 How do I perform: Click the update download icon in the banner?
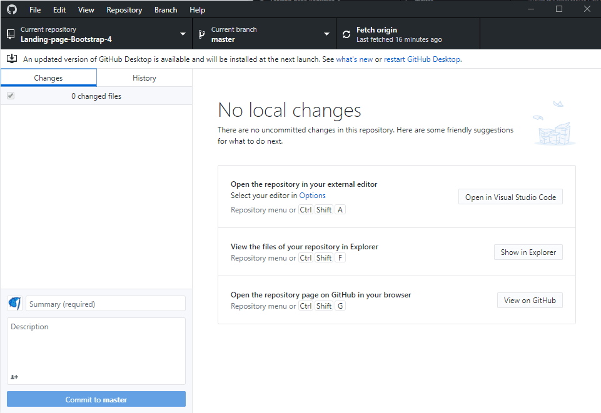(x=12, y=59)
